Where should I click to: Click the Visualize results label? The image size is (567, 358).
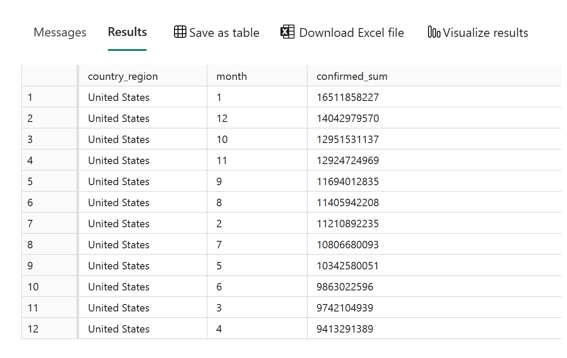[485, 33]
